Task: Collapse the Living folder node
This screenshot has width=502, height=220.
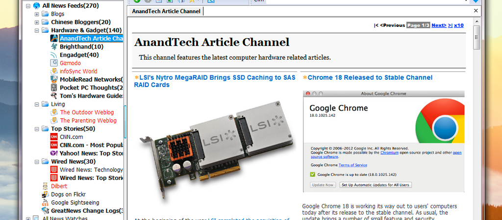Action: coord(37,104)
